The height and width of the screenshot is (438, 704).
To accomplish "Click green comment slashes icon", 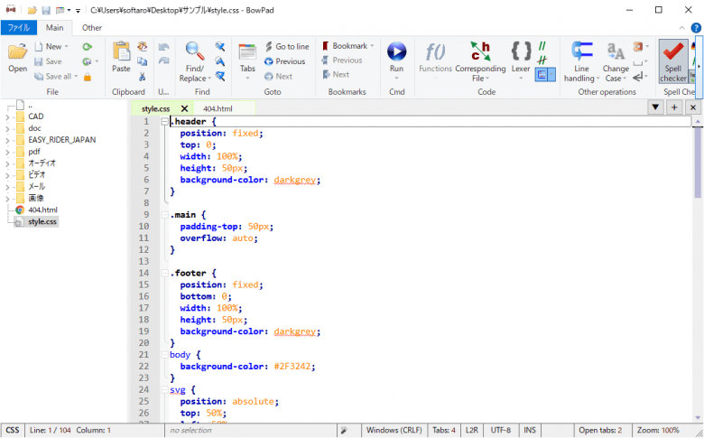I will coord(542,46).
